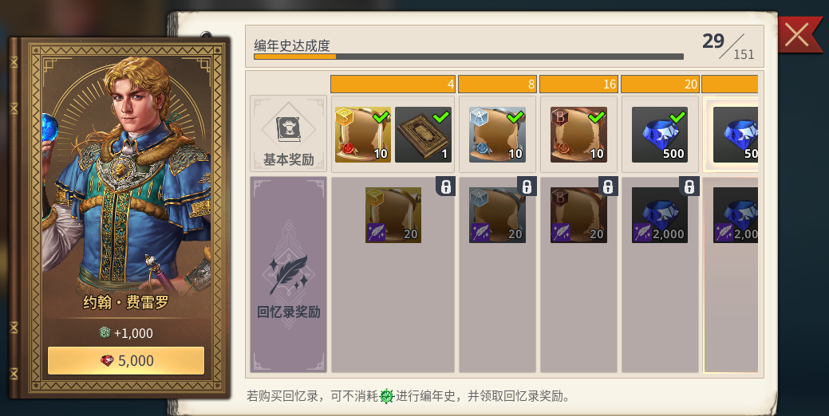The width and height of the screenshot is (829, 416).
Task: Tap the partially visible gems reward in the highlighted column
Action: coord(736,135)
